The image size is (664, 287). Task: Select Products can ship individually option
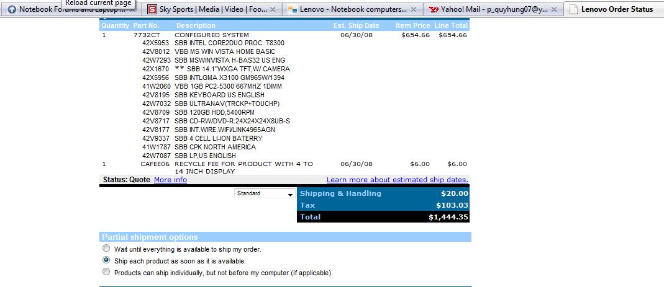(x=106, y=272)
